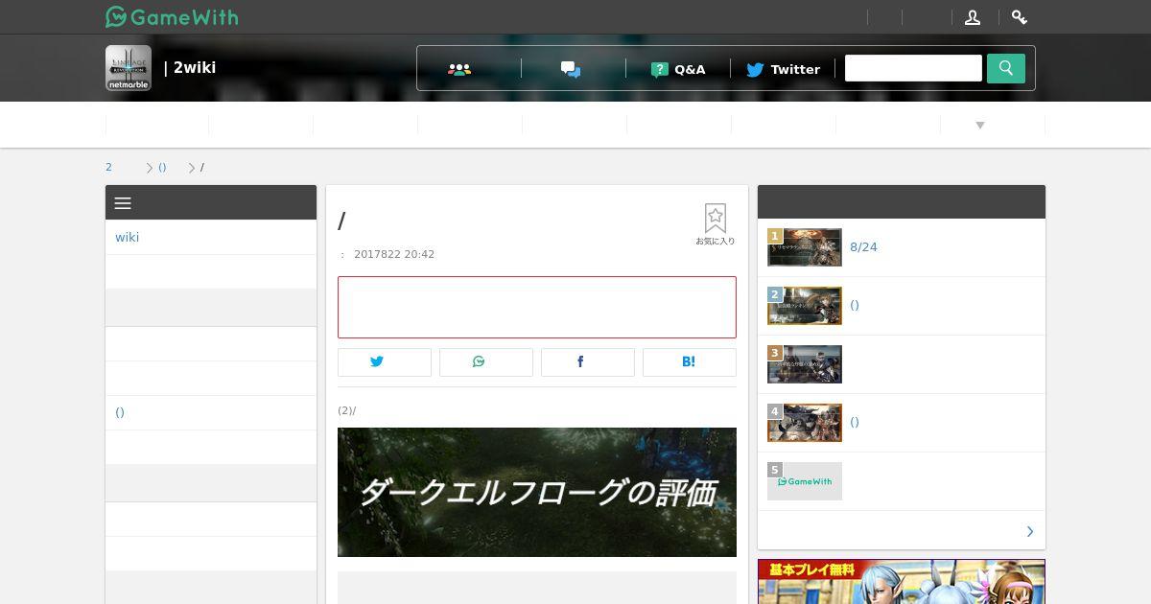
Task: Bookmark the article with the star icon
Action: 716,224
